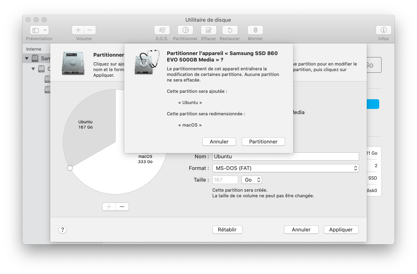The height and width of the screenshot is (274, 417).
Task: Click Annuler in the confirmation dialog
Action: pos(219,141)
